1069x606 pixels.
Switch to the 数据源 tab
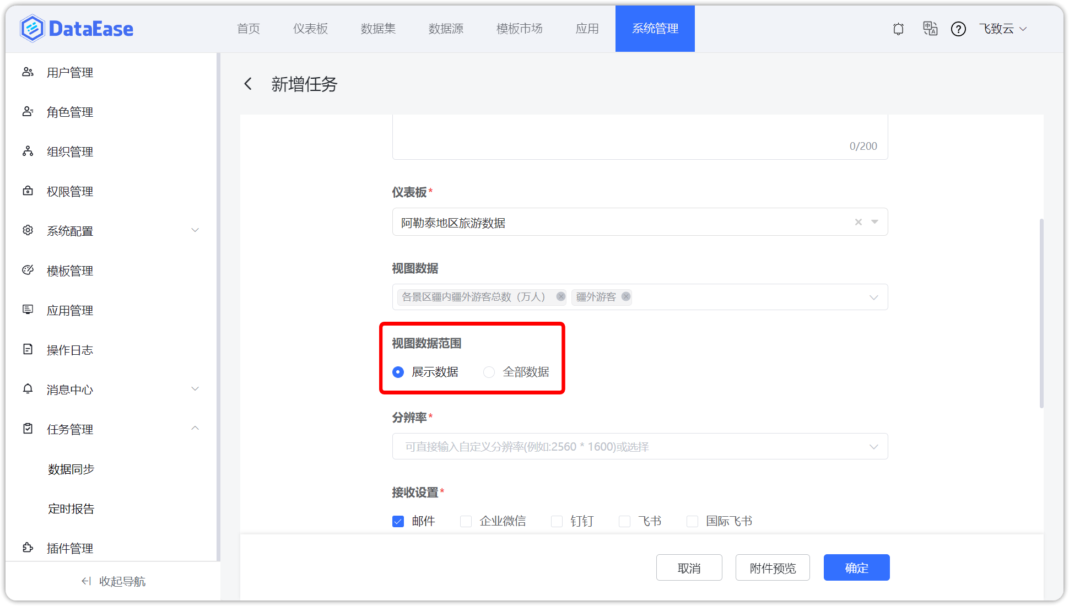pos(446,29)
